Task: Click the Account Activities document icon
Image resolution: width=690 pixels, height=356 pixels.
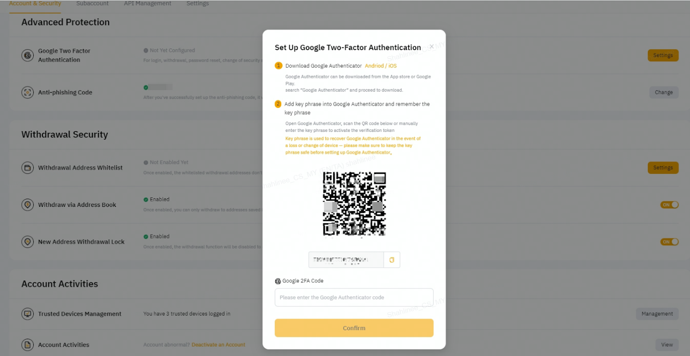Action: point(28,345)
